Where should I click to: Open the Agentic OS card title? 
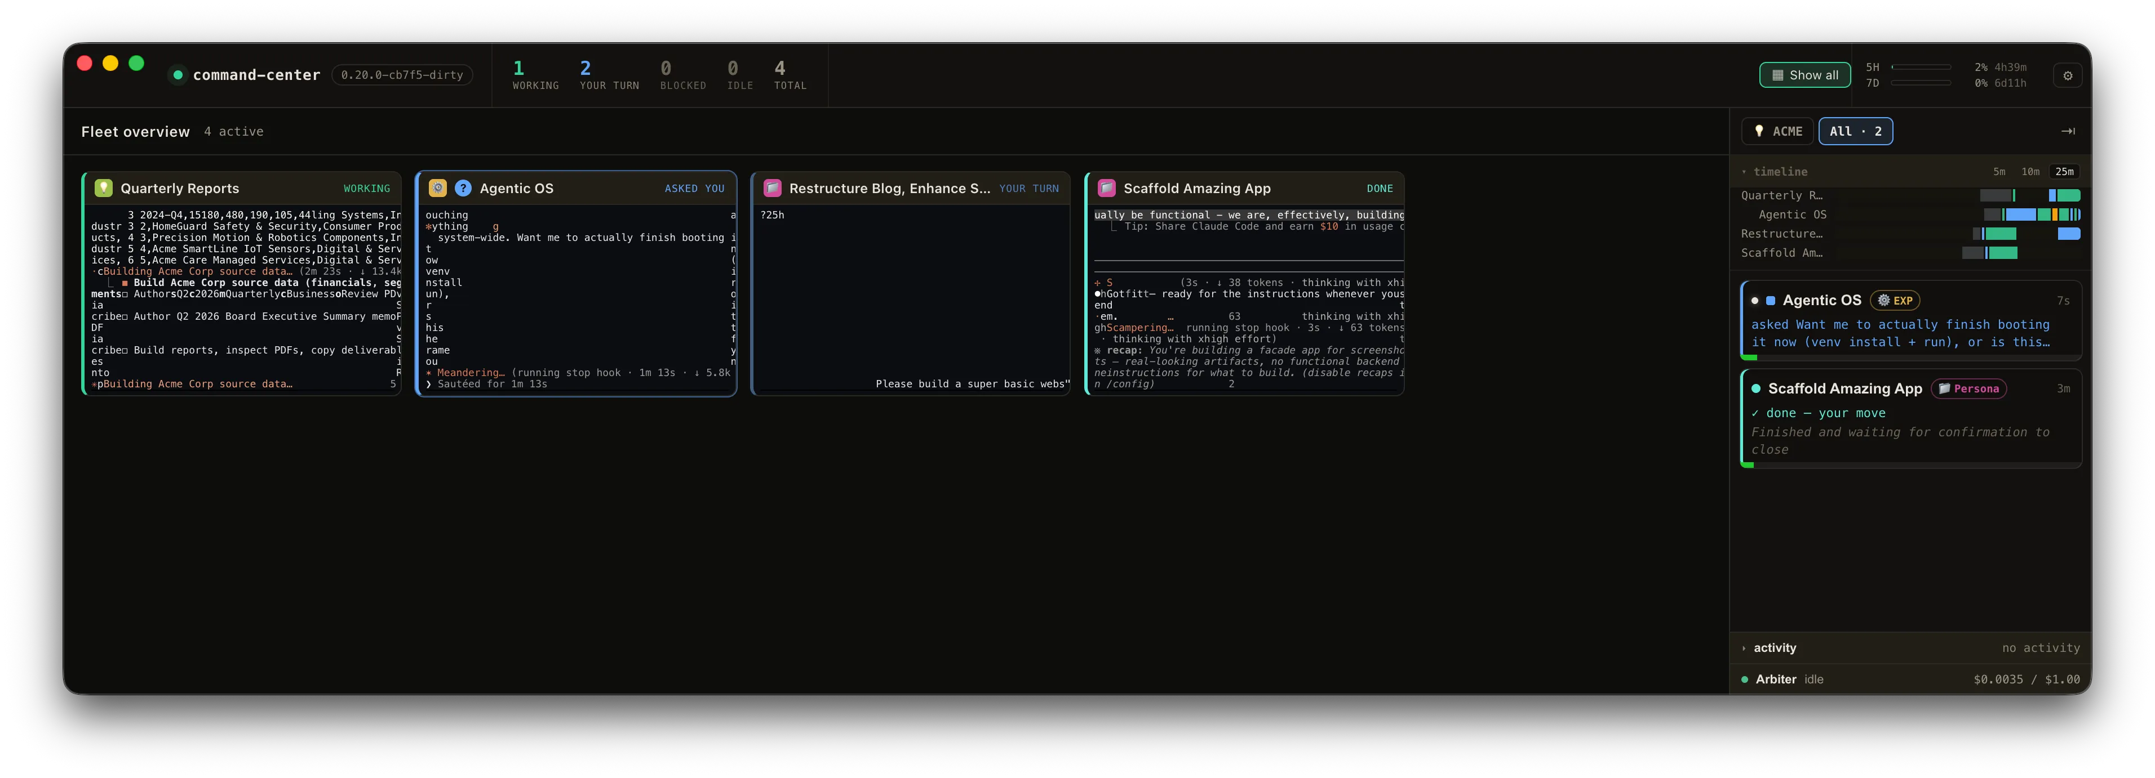point(516,188)
